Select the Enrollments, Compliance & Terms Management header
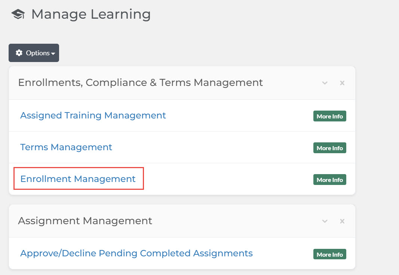 (x=141, y=83)
